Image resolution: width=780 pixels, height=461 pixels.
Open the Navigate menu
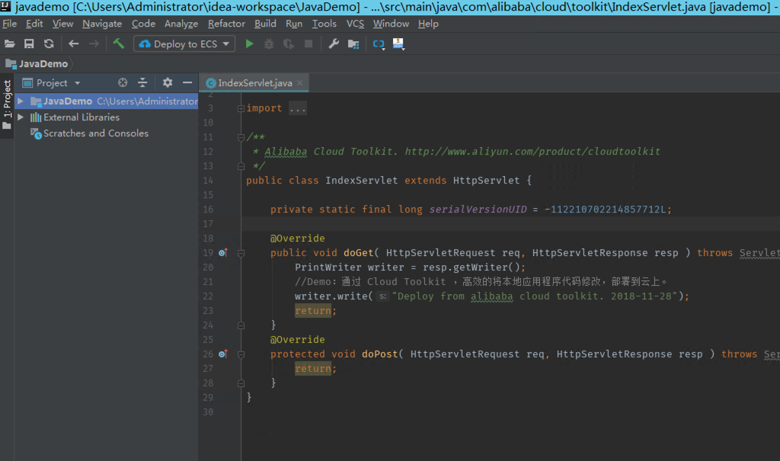click(x=102, y=24)
